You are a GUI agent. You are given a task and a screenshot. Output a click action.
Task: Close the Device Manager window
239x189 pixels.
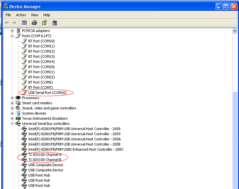234,7
